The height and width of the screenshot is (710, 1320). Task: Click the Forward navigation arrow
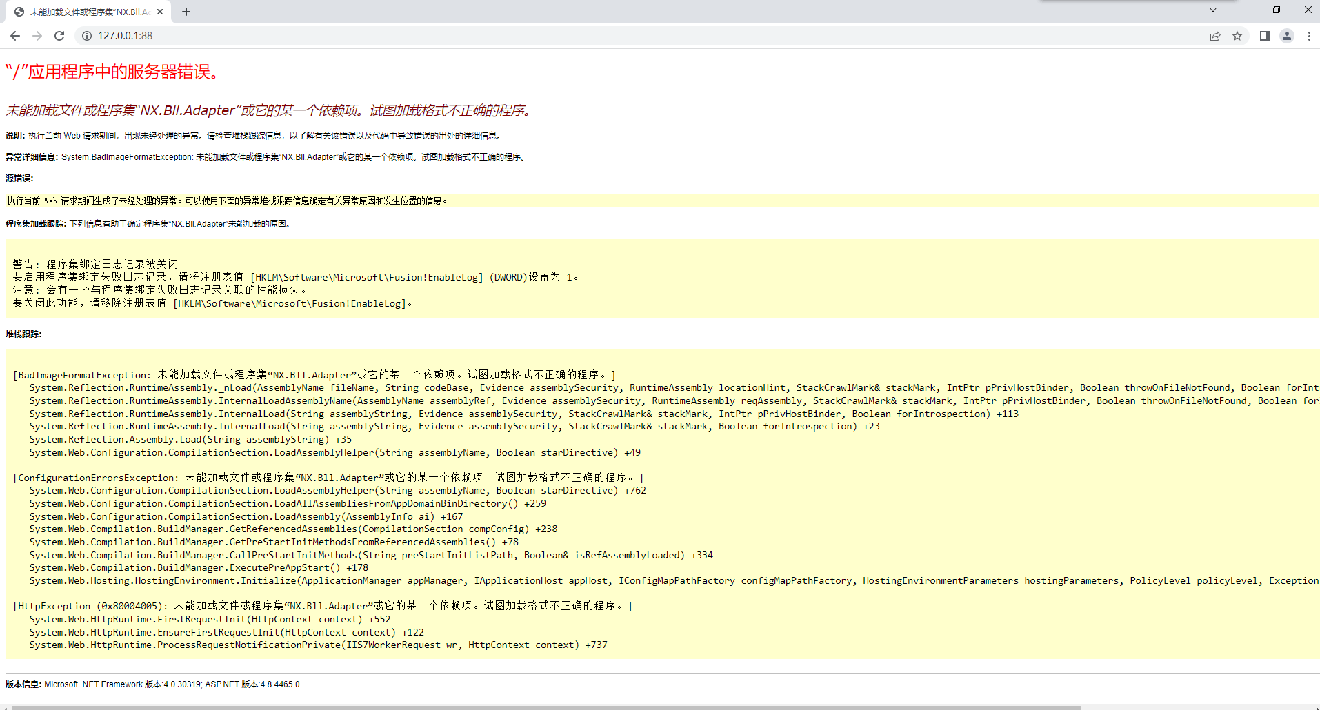(37, 36)
